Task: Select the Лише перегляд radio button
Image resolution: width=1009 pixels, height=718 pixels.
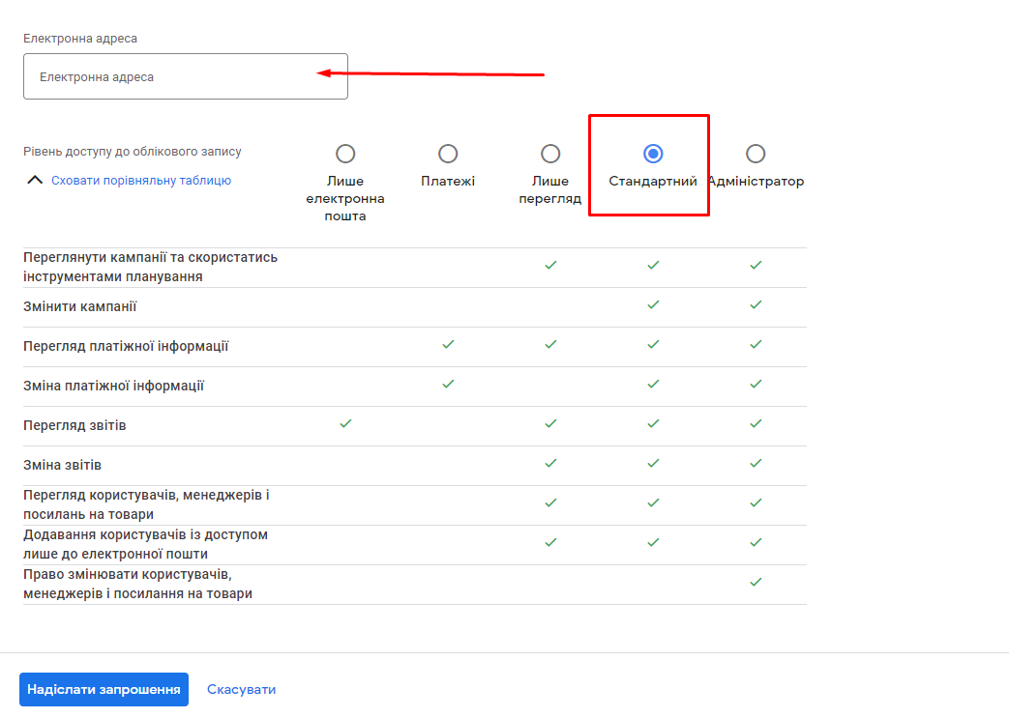Action: click(x=550, y=154)
